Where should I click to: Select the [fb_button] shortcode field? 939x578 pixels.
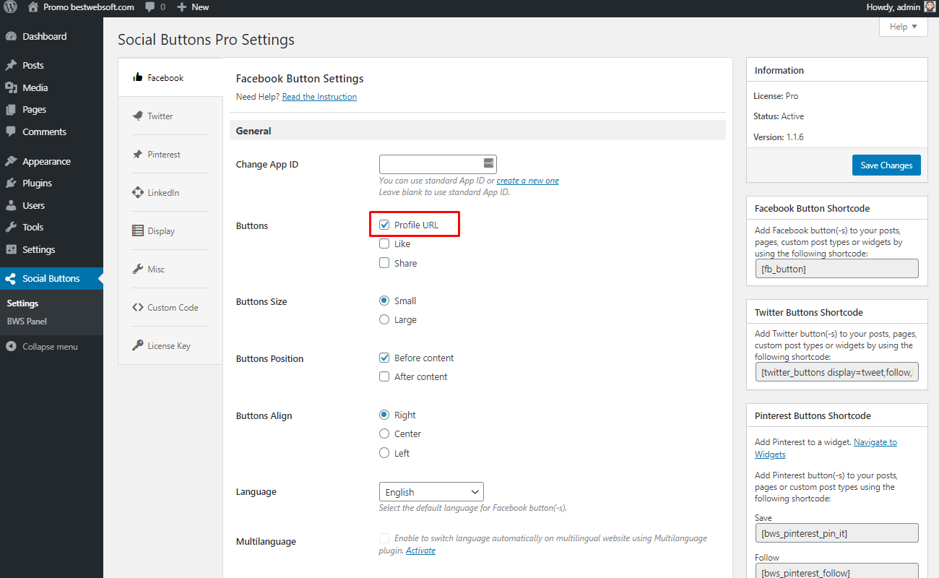point(836,269)
